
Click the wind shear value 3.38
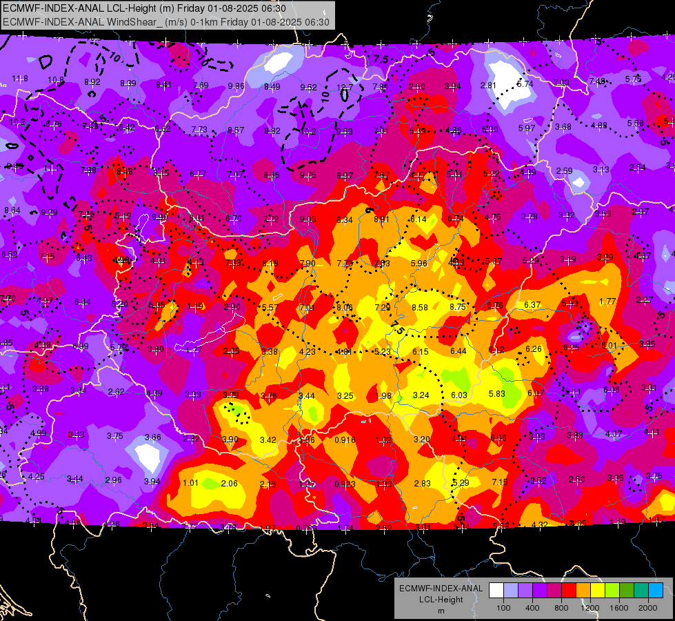click(270, 352)
